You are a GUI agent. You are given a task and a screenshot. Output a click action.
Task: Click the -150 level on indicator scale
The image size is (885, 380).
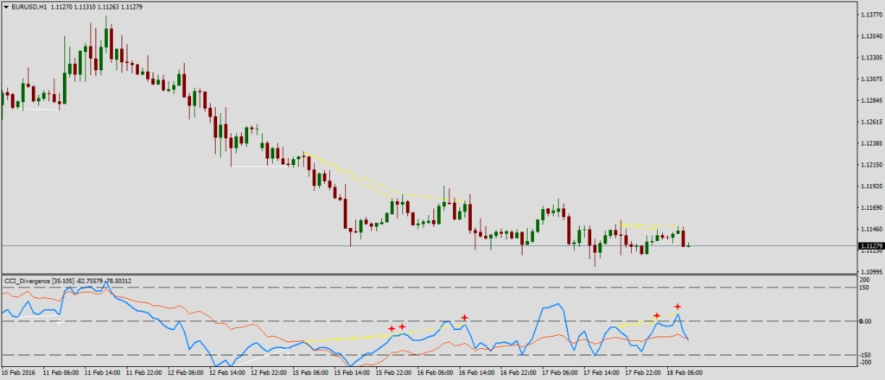point(866,355)
